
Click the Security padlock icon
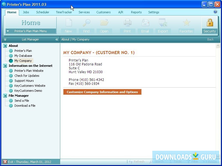(210, 22)
